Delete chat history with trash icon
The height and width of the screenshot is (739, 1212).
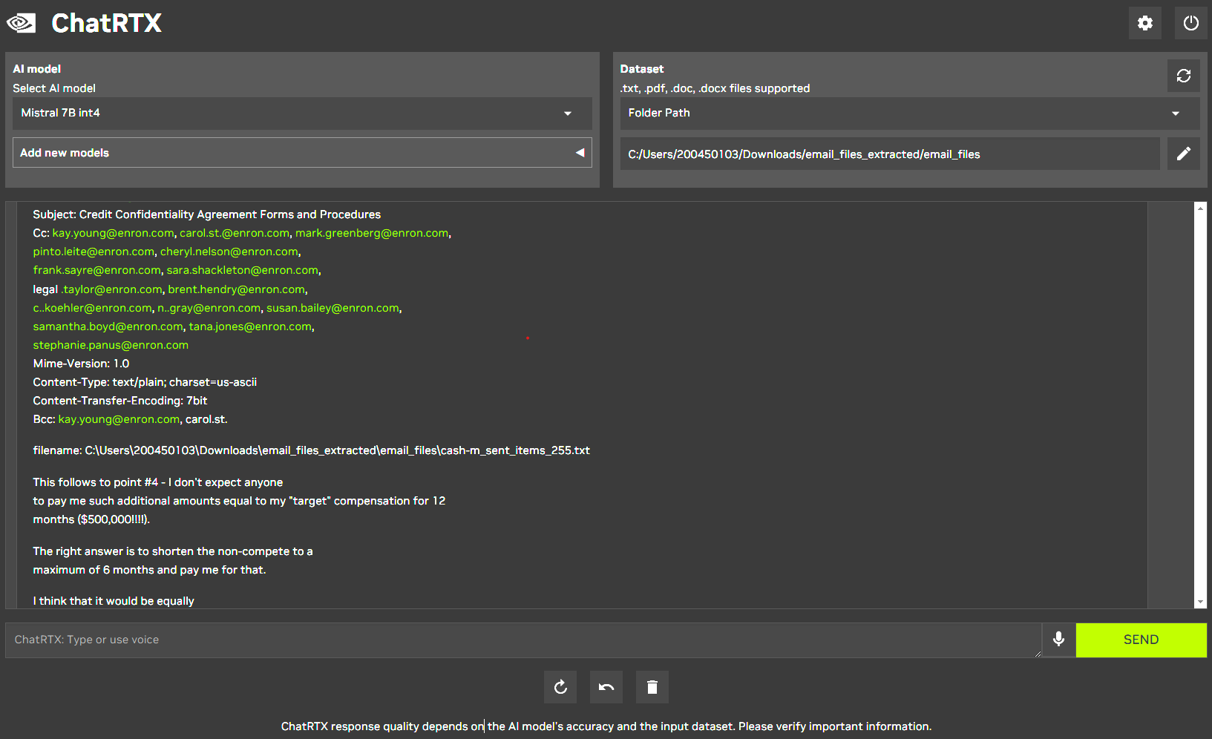(x=652, y=687)
